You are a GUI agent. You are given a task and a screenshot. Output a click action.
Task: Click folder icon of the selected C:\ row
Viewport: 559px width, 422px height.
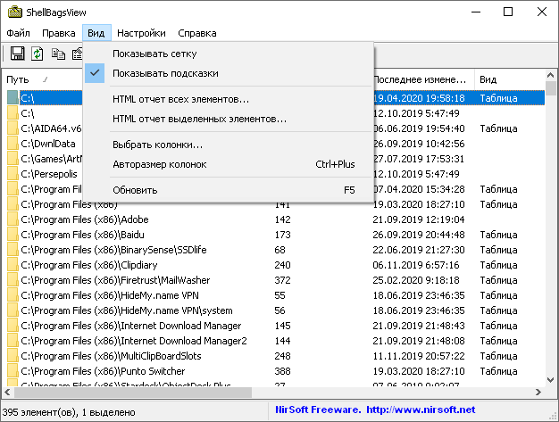[x=13, y=98]
